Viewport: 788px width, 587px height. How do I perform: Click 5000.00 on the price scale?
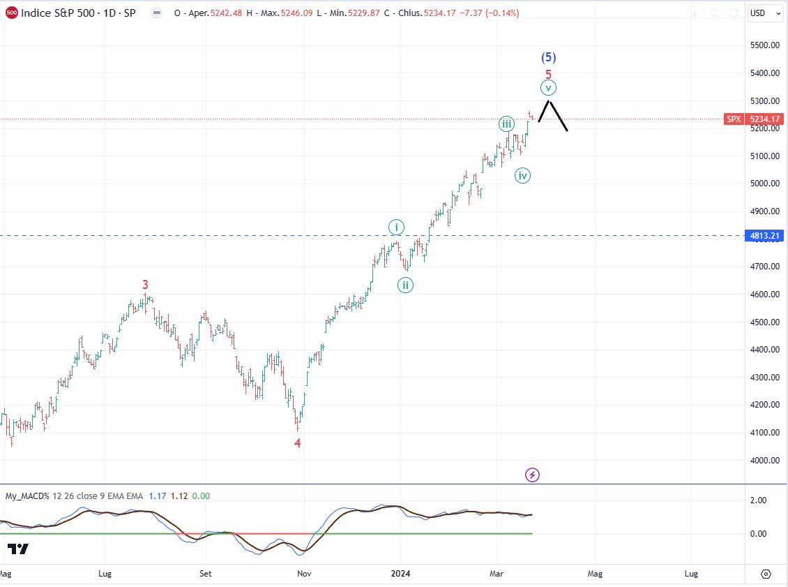point(765,184)
